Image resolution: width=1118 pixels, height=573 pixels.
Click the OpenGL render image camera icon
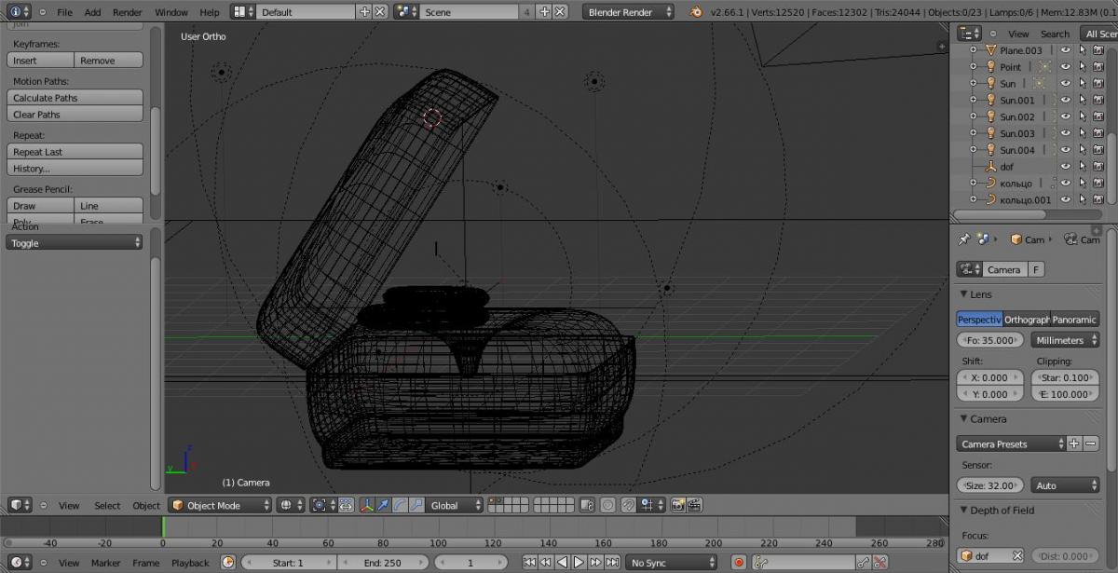pos(677,505)
